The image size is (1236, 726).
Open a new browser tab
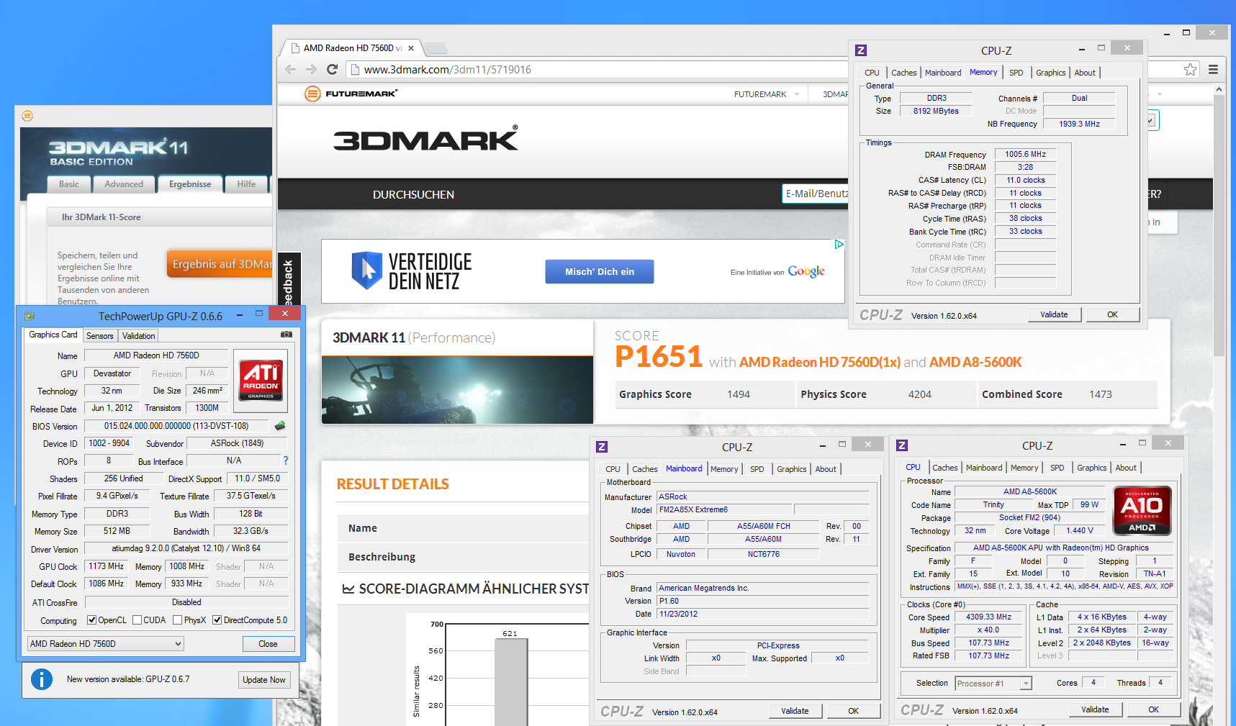click(436, 48)
